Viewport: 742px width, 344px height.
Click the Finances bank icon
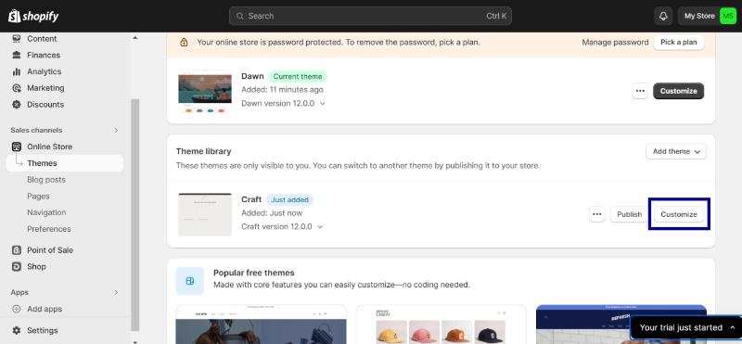(x=17, y=55)
